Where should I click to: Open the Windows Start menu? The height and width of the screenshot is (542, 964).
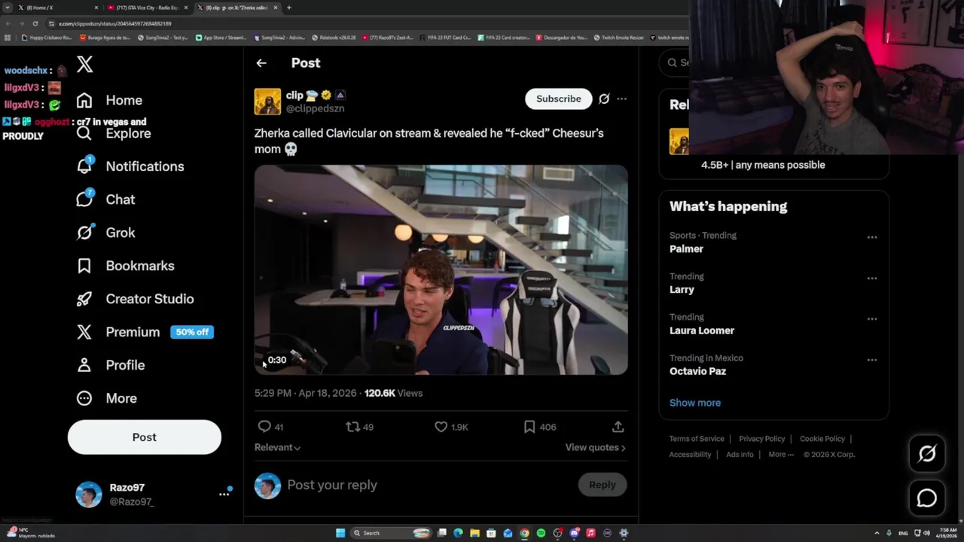coord(340,533)
